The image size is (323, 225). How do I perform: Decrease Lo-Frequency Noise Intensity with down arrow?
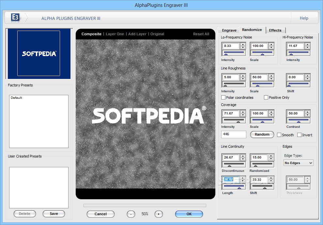[x=243, y=48]
